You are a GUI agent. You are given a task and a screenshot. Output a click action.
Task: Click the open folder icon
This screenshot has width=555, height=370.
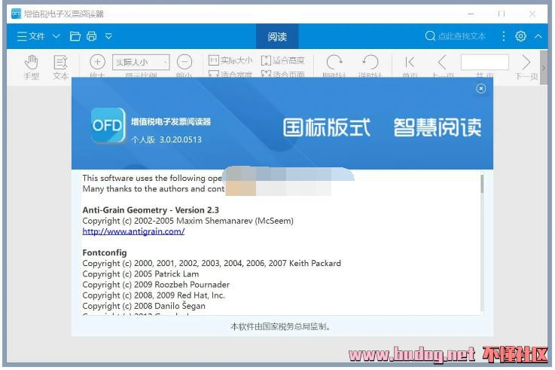[x=75, y=36]
